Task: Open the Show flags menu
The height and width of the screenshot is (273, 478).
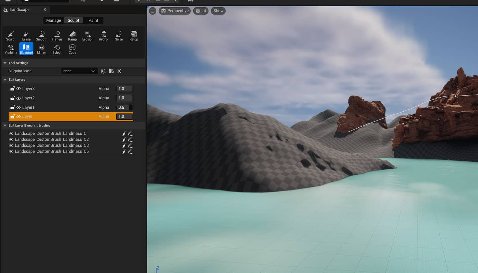Action: 218,11
